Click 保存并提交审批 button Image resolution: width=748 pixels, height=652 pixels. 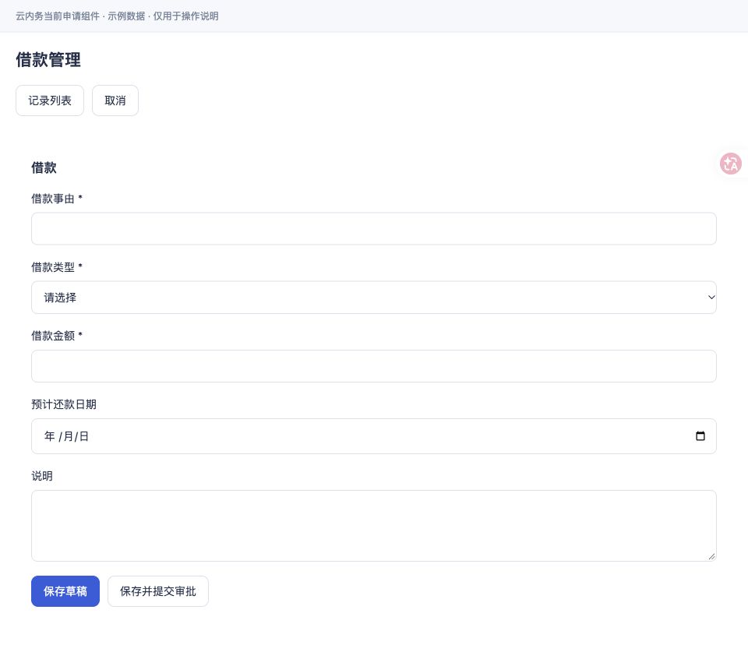pyautogui.click(x=158, y=591)
